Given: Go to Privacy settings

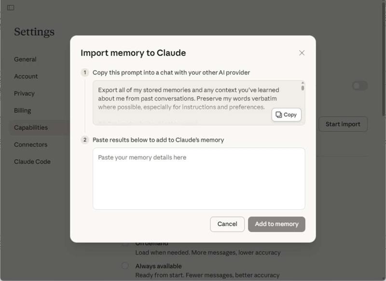Looking at the screenshot, I should [x=24, y=94].
